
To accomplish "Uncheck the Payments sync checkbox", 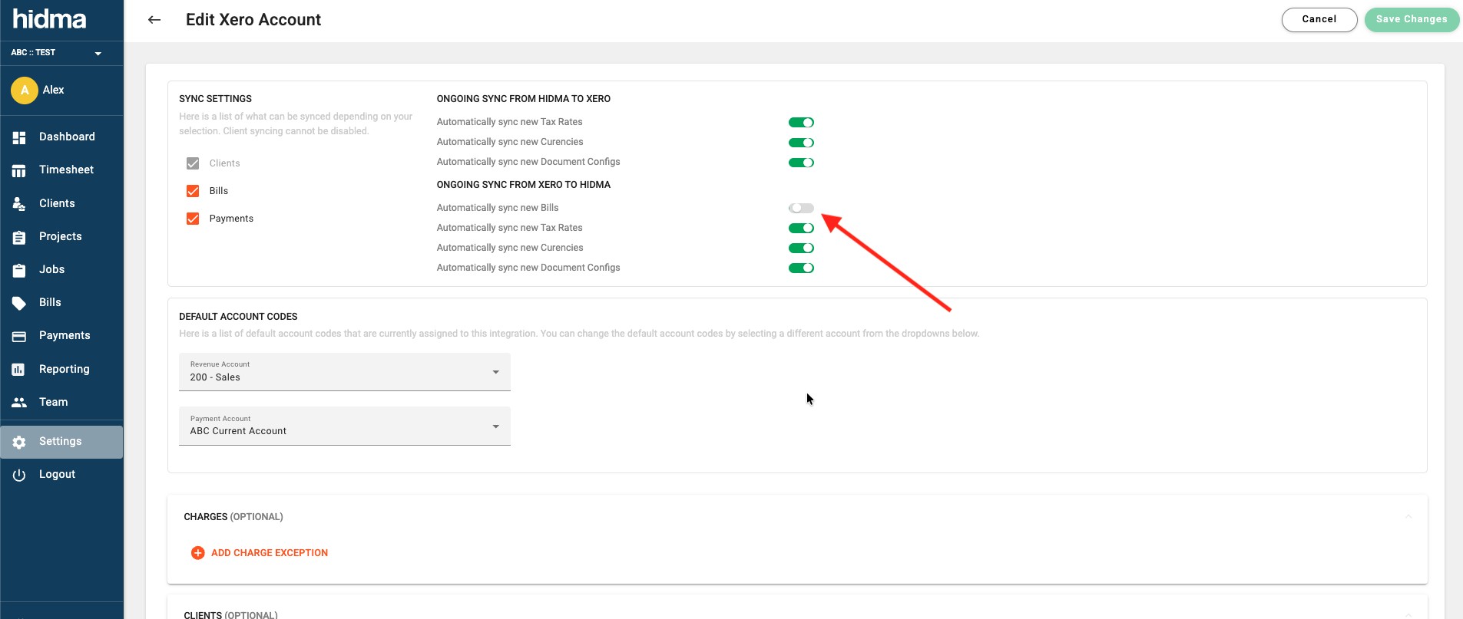I will pos(193,219).
